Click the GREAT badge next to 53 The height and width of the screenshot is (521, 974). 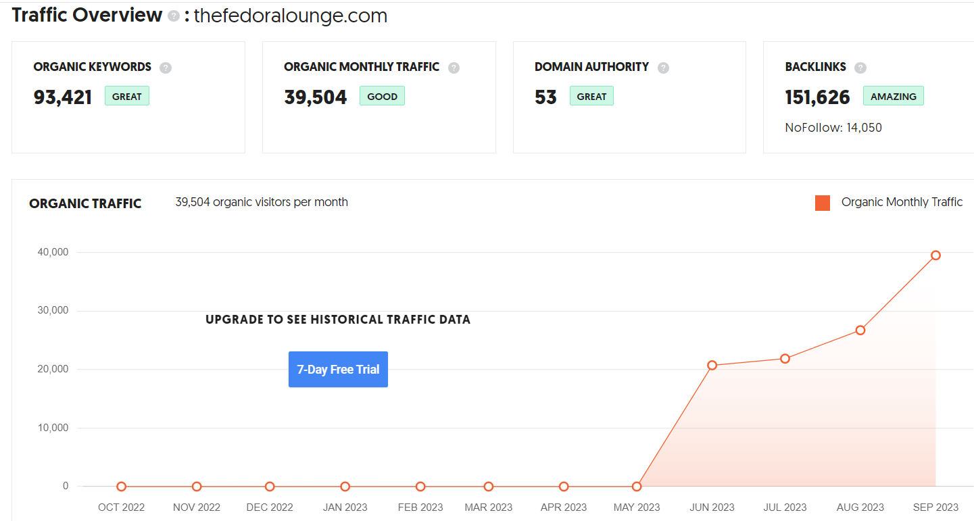(x=591, y=97)
